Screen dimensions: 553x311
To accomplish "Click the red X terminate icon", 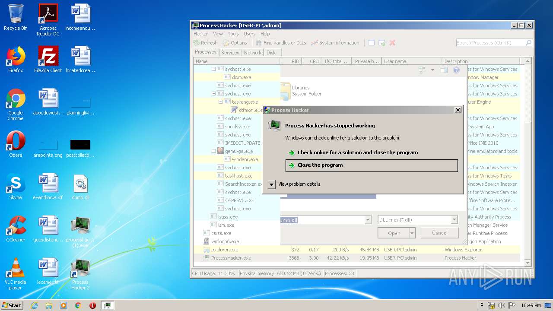I will pos(392,43).
